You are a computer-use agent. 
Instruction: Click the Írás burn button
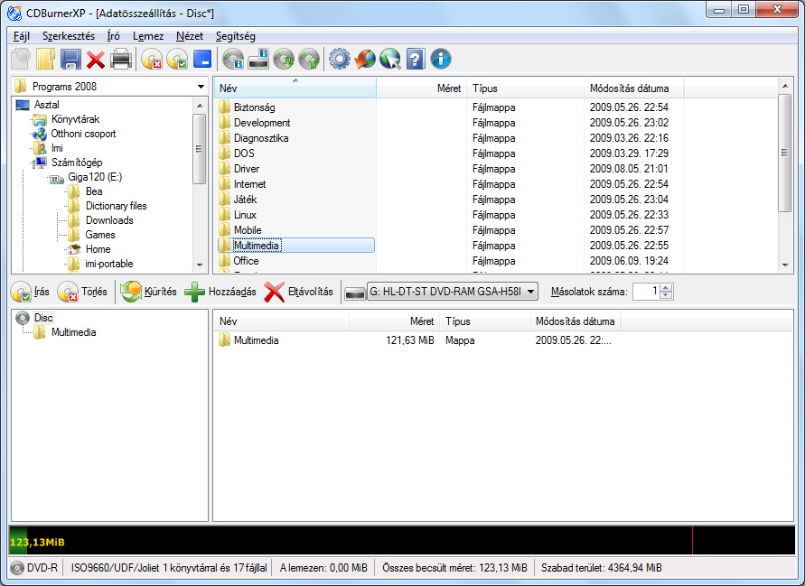30,292
